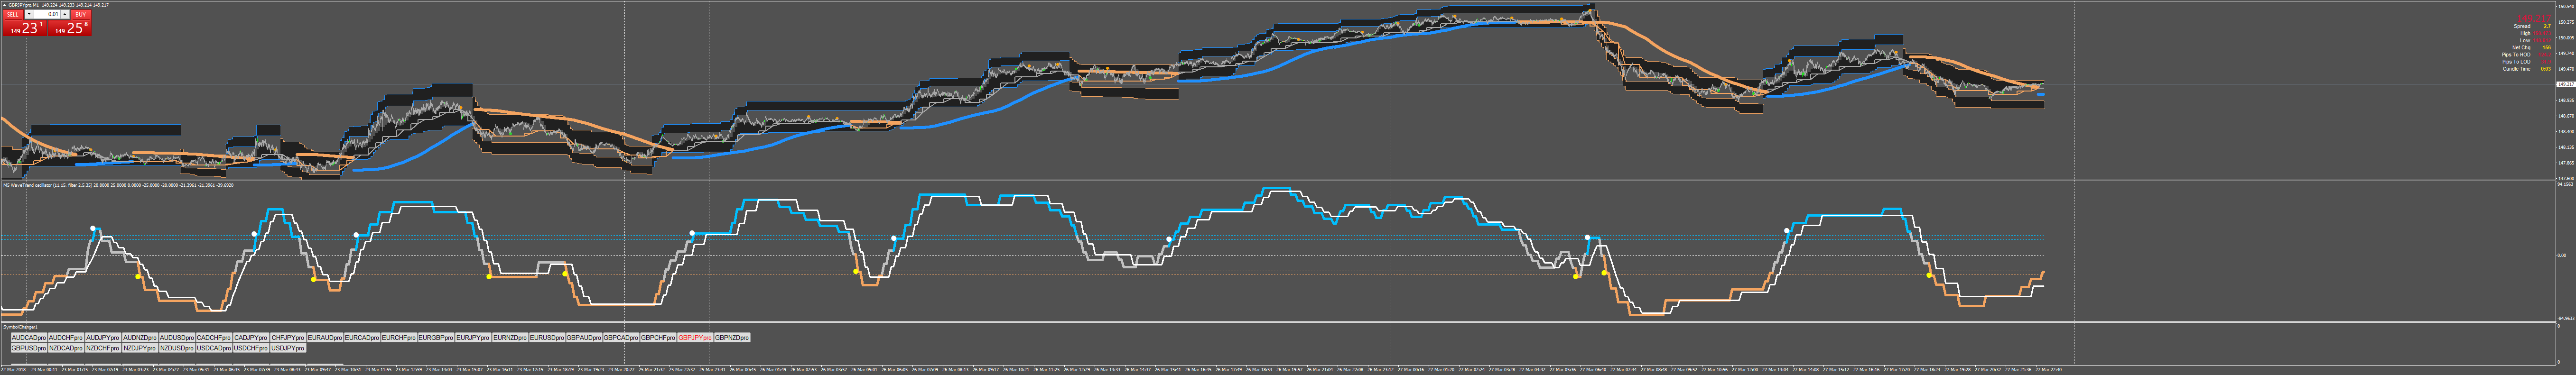Click the chart title GBPJPYpro,M1 text
Viewport: 2576px width, 375px height.
click(25, 5)
